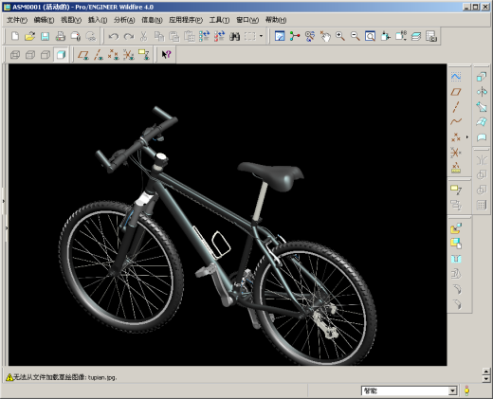This screenshot has width=493, height=399.
Task: Switch display style to wireframe
Action: (x=15, y=55)
